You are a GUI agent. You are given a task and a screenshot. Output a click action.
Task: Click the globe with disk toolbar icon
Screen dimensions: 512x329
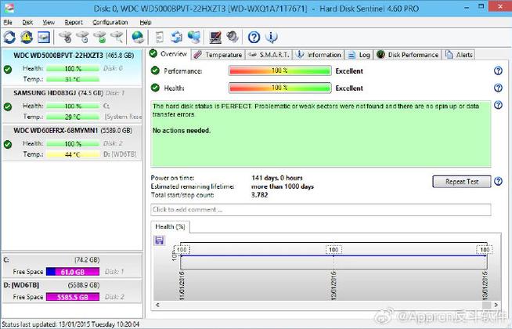[x=138, y=38]
